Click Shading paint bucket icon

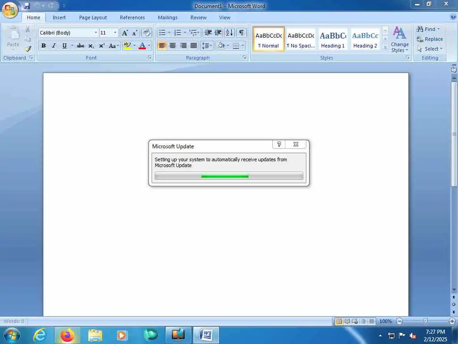(x=221, y=46)
